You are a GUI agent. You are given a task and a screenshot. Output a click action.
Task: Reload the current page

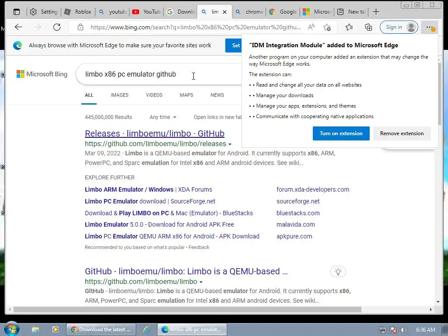pos(57,27)
